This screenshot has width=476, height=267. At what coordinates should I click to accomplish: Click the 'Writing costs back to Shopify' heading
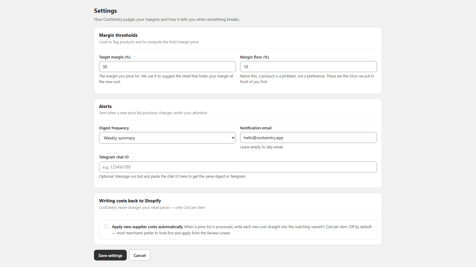coord(130,201)
